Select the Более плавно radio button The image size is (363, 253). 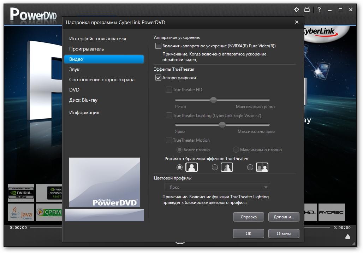point(179,150)
